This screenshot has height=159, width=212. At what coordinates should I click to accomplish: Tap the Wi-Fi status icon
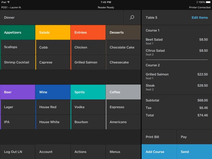coord(8,2)
